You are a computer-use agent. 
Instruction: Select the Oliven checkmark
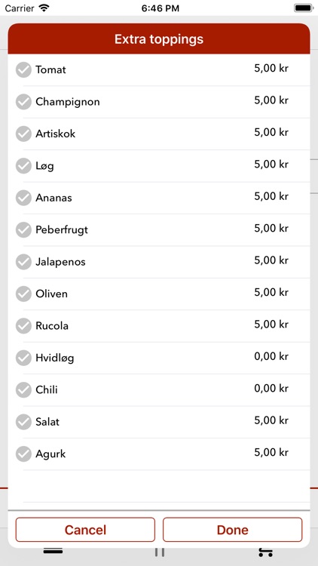coord(23,294)
